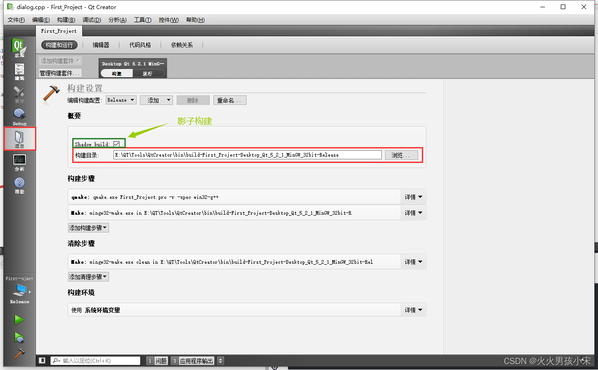Click the Browse button for build directory
This screenshot has width=598, height=370.
click(401, 155)
